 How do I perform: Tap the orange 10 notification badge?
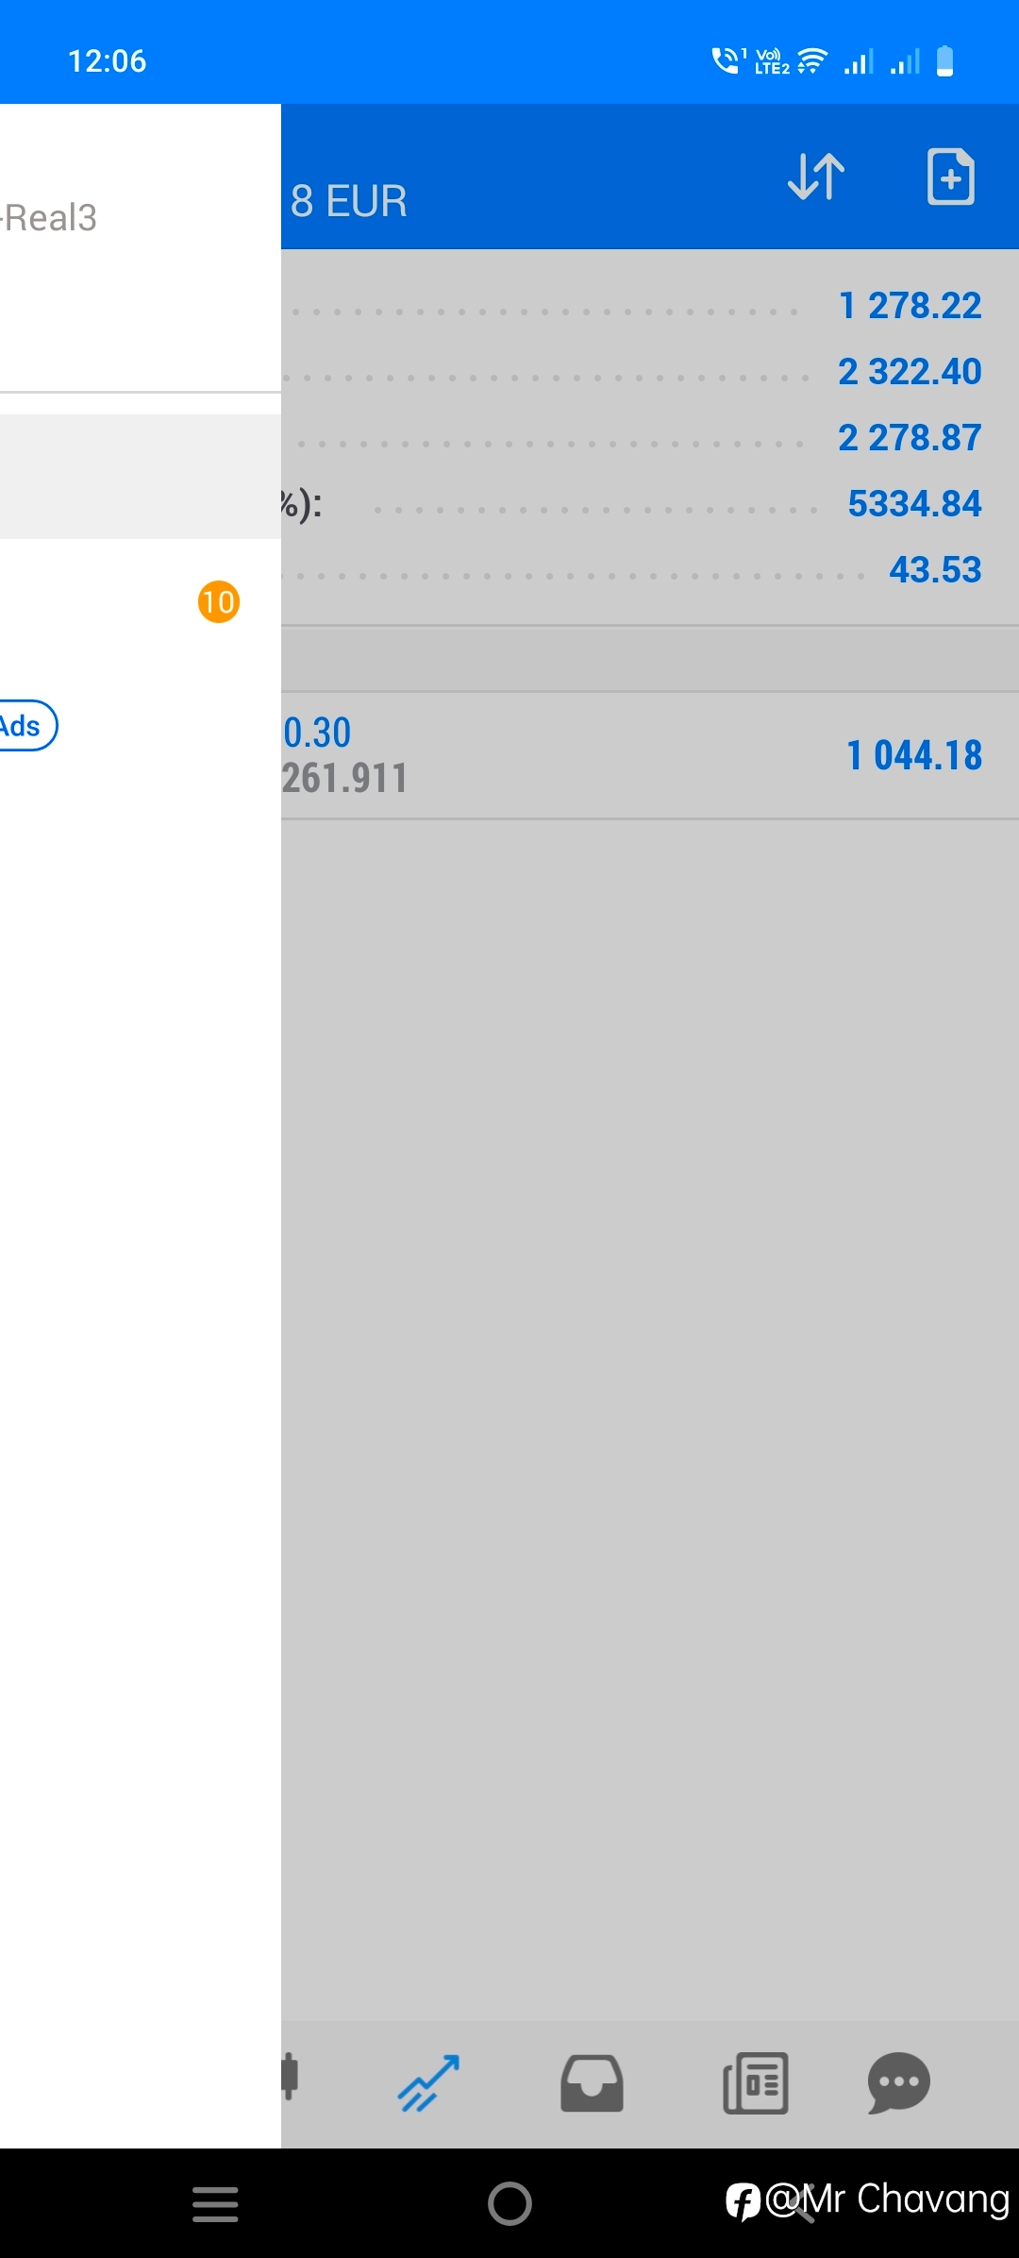pos(219,601)
